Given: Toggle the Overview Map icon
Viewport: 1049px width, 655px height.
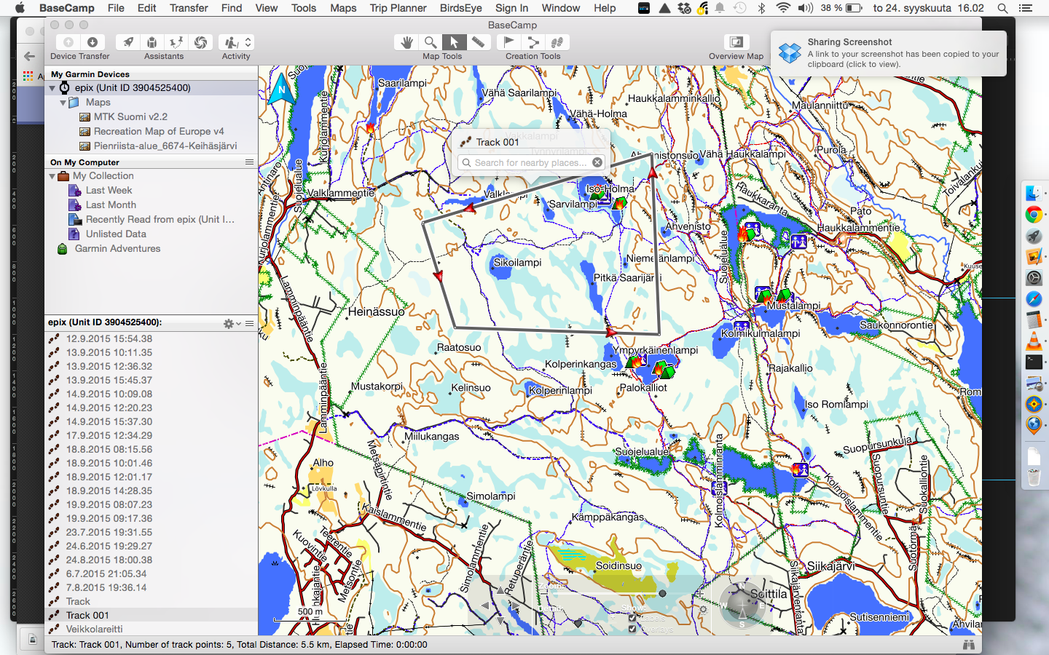Looking at the screenshot, I should (x=736, y=42).
